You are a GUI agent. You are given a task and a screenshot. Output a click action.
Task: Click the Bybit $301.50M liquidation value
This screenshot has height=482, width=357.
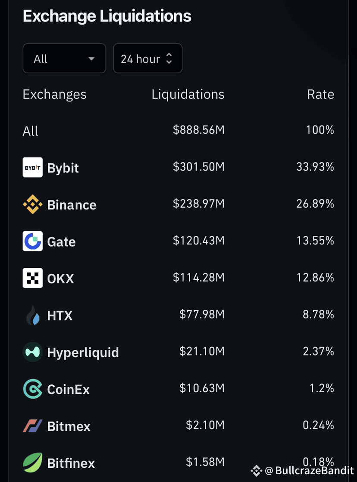[199, 167]
